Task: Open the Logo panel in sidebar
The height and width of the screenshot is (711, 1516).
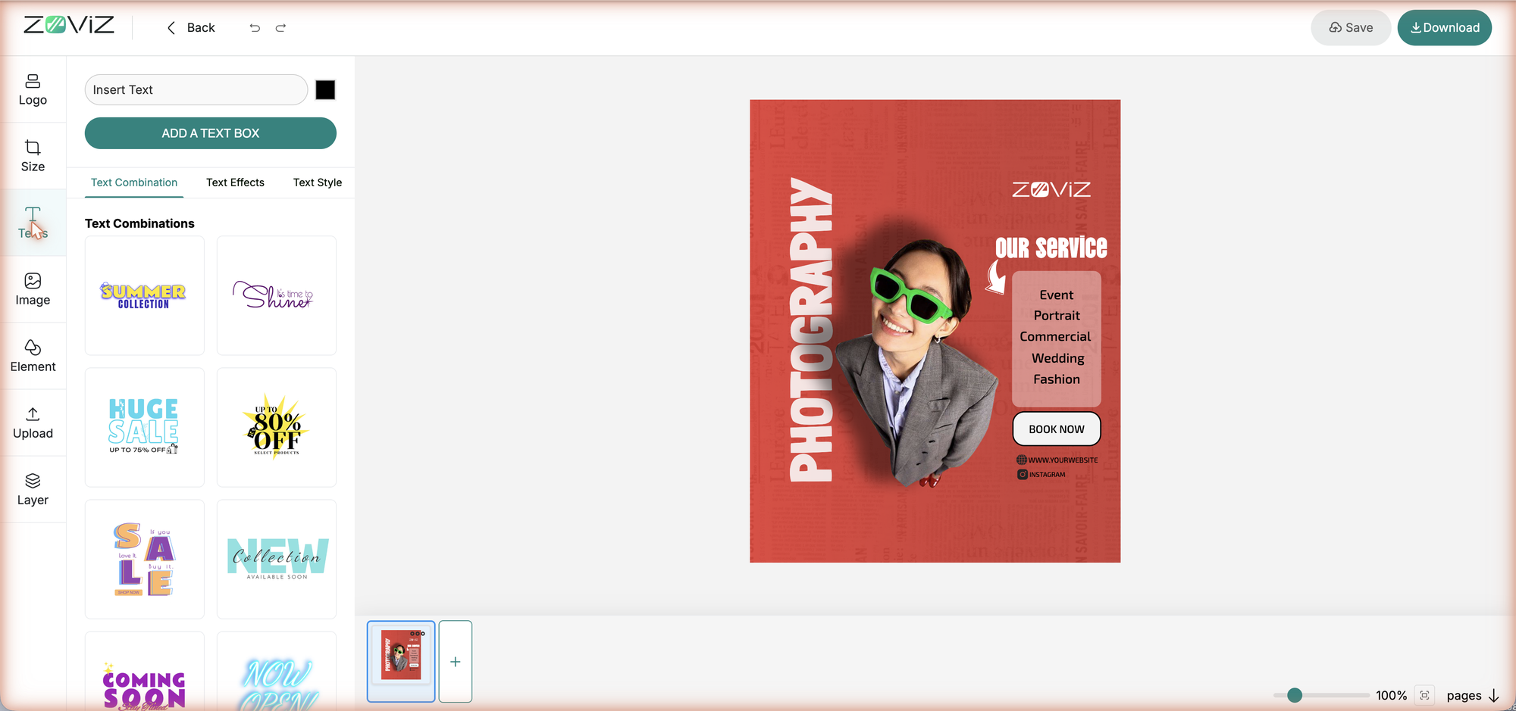Action: coord(33,90)
